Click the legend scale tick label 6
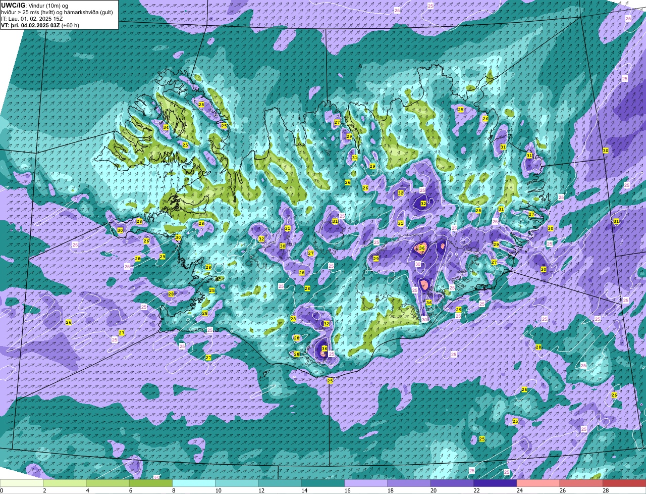 (130, 490)
